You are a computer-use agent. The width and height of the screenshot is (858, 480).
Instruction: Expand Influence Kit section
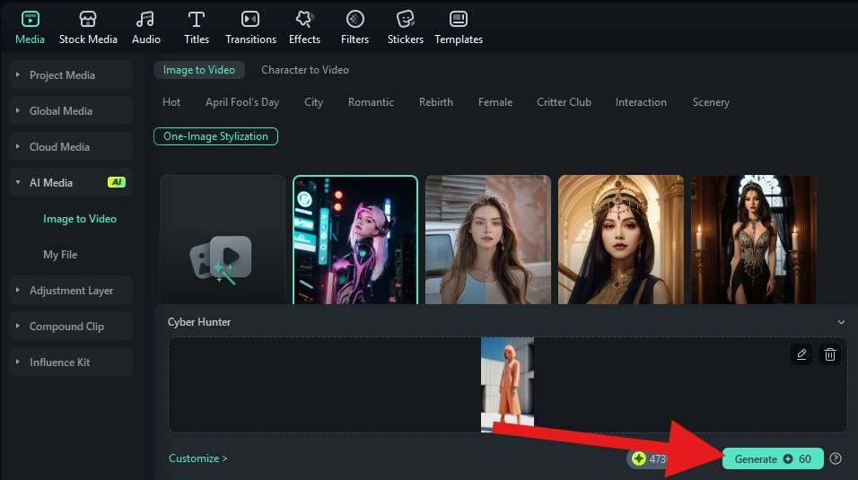coord(18,362)
